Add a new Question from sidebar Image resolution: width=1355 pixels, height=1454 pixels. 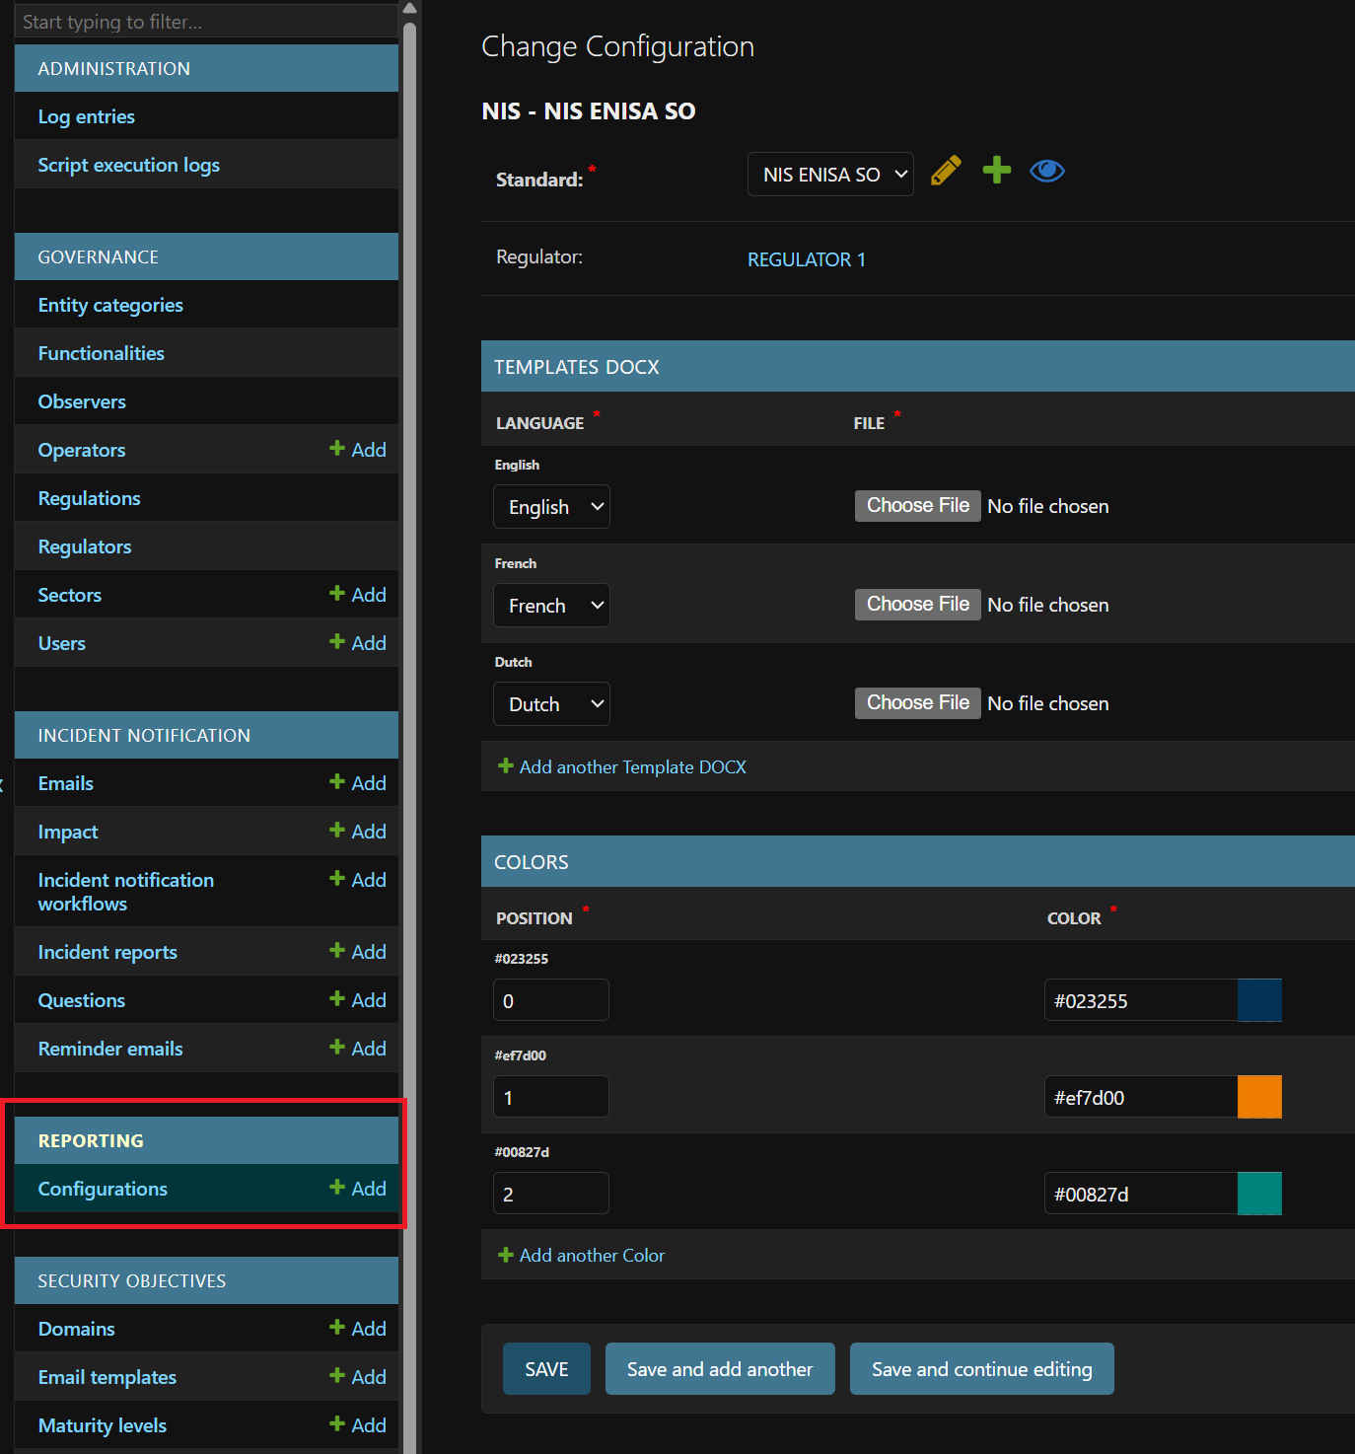(358, 1000)
